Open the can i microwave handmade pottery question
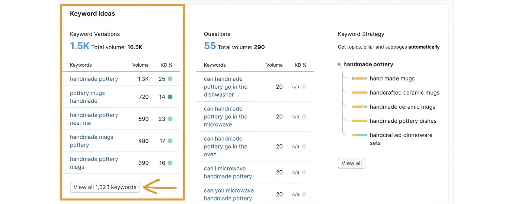511x204 pixels. pyautogui.click(x=228, y=172)
